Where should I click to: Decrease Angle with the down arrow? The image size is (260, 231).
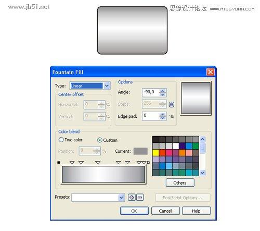[162, 94]
